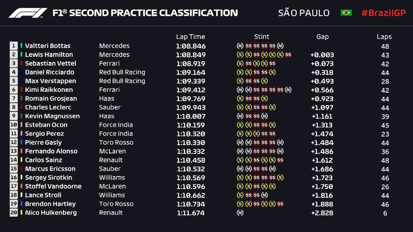Click Hulkenberg's lone medium tyre icon

240,213
